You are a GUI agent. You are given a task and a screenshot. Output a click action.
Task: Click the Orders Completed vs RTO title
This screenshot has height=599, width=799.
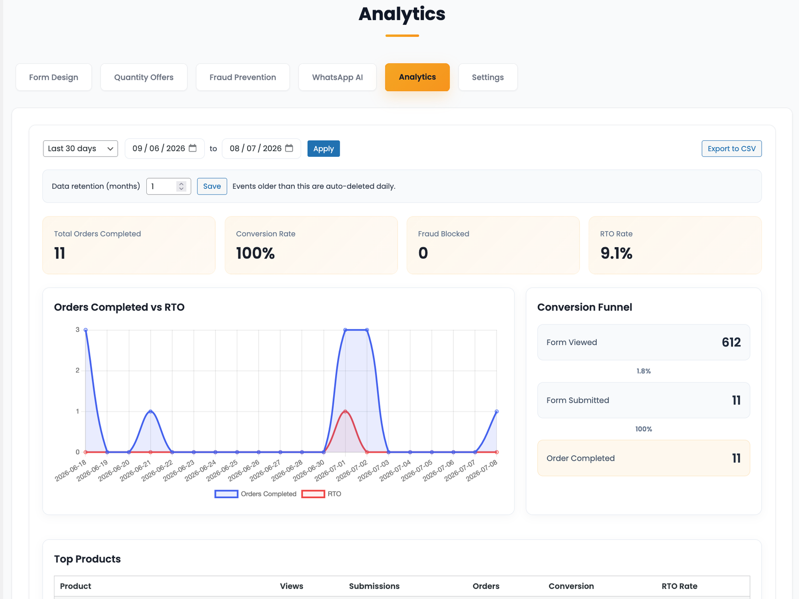[119, 307]
